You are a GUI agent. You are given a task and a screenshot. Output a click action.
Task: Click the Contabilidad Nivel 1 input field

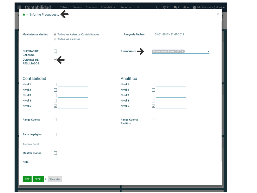coord(73,85)
